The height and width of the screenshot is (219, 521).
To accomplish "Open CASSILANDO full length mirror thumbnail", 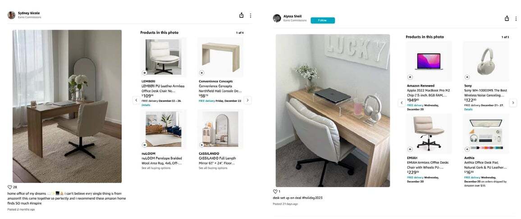I will [220, 129].
